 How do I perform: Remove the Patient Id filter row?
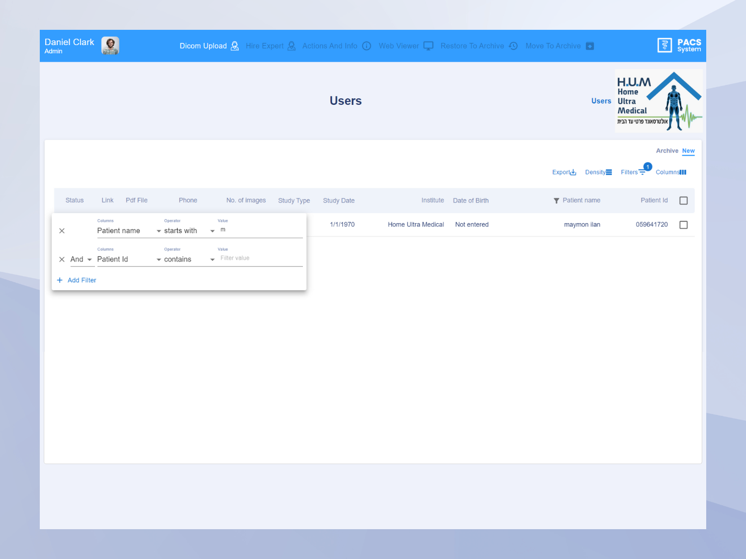click(x=62, y=259)
